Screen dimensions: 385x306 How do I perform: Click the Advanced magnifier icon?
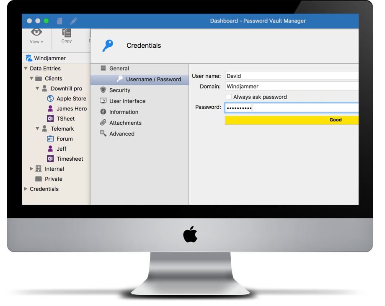103,133
